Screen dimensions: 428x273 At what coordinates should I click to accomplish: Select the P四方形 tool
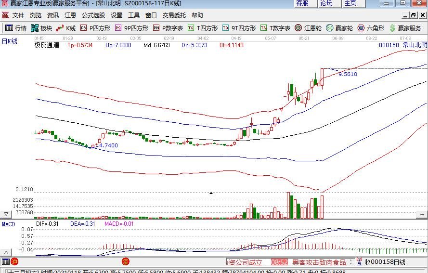pyautogui.click(x=95, y=28)
